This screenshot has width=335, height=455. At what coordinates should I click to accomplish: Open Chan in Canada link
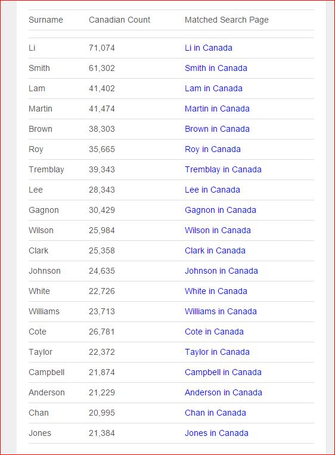pos(215,413)
